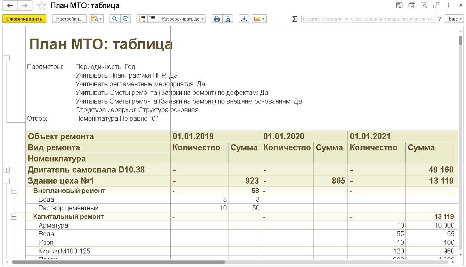This screenshot has height=267, width=466.
Task: Open the Настройки... dialog
Action: (69, 19)
